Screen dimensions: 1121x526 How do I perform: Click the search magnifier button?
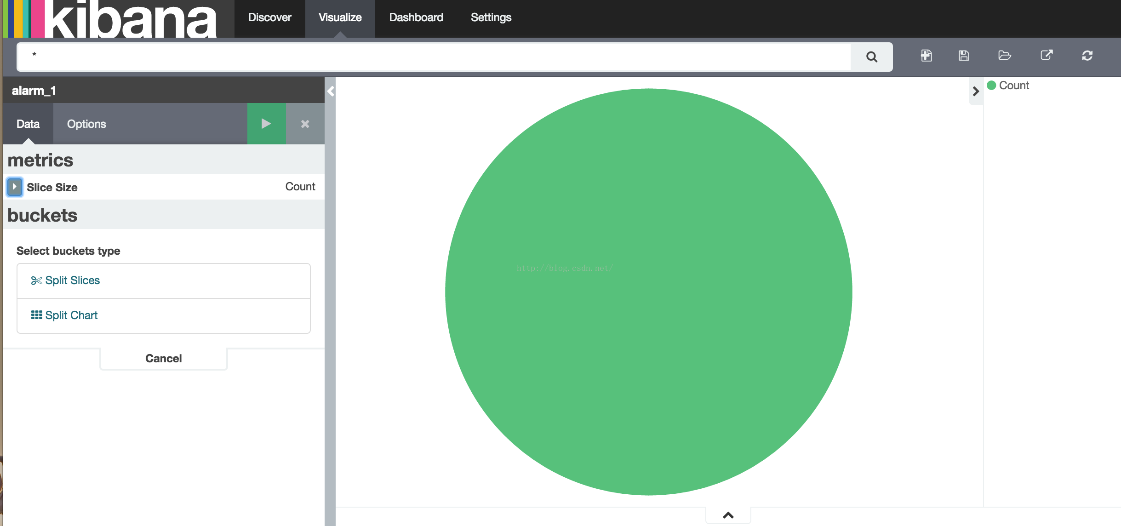871,57
